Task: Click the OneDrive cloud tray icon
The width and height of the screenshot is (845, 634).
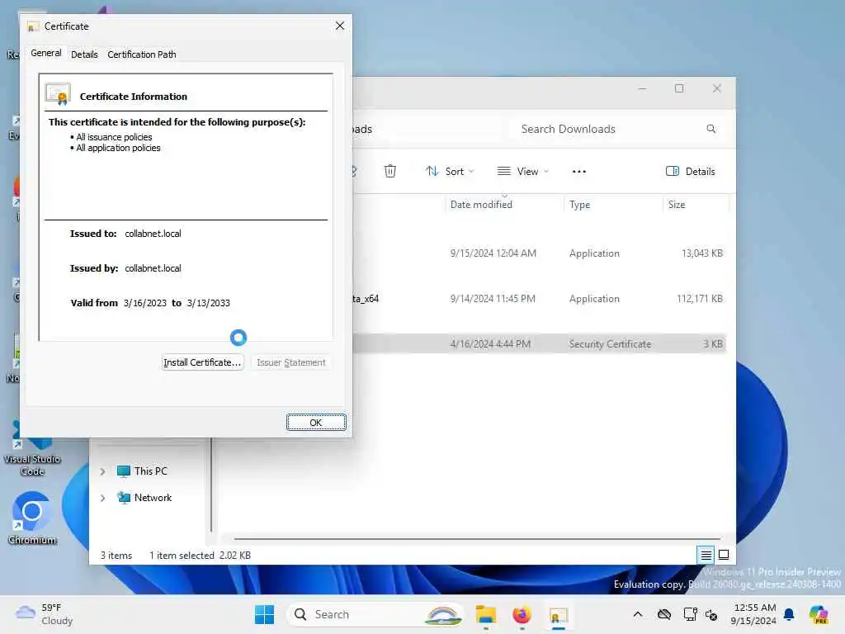Action: [x=664, y=614]
